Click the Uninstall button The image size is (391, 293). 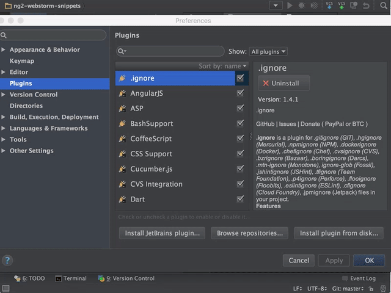point(283,83)
